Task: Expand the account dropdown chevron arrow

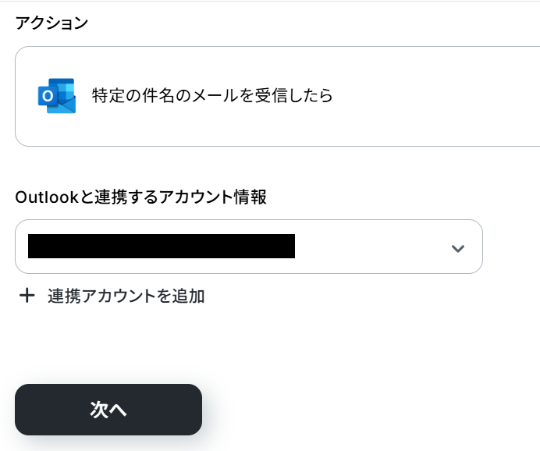Action: [x=458, y=248]
